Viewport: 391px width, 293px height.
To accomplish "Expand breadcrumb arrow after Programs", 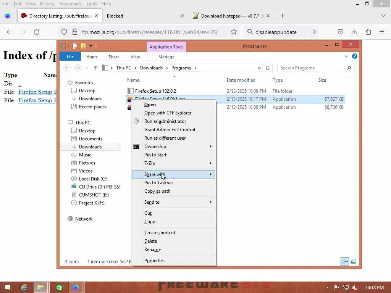I will 195,68.
